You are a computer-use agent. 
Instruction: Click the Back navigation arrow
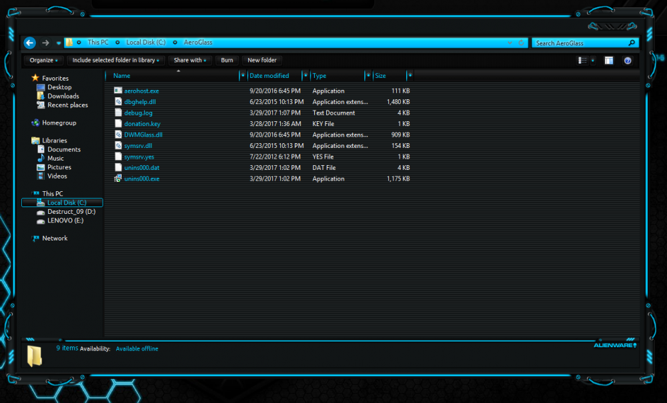tap(29, 42)
